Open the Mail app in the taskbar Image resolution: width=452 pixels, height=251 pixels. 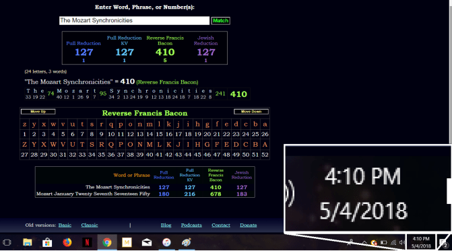coord(147,242)
